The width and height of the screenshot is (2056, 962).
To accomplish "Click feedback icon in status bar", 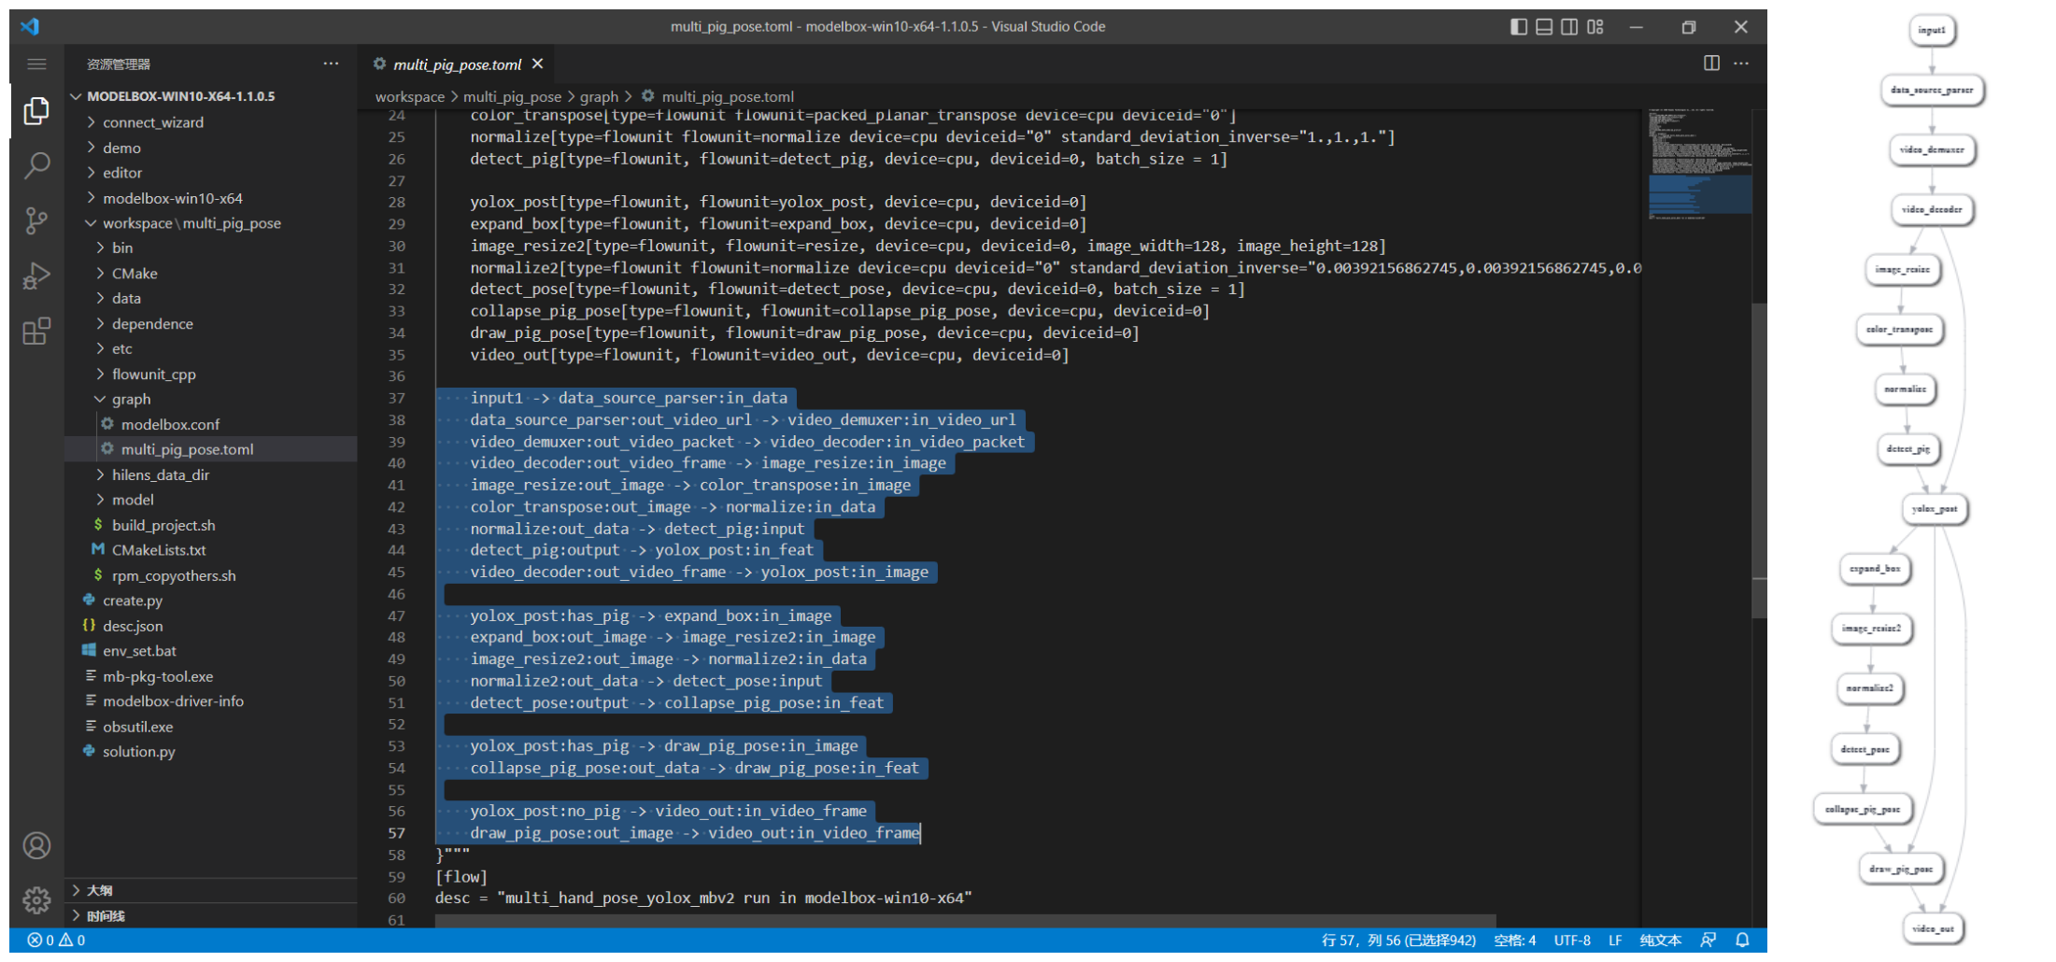I will click(1708, 941).
